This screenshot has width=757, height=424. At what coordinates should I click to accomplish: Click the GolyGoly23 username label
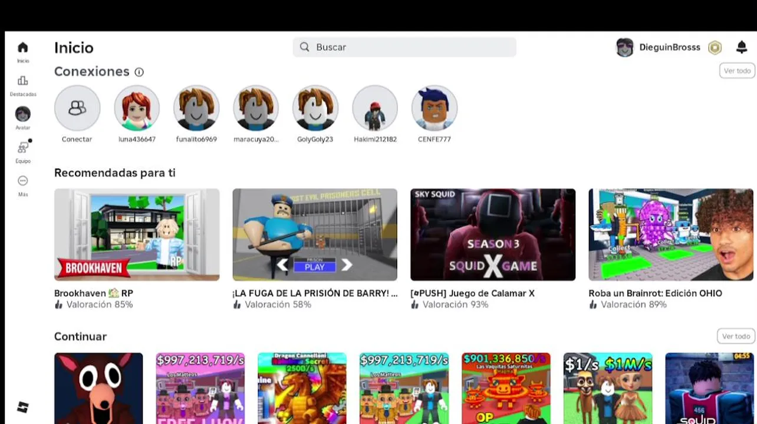point(315,140)
